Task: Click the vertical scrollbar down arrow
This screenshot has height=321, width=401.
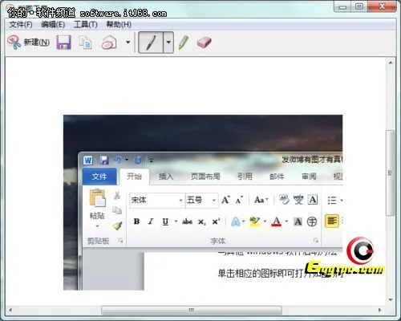Action: pos(391,299)
